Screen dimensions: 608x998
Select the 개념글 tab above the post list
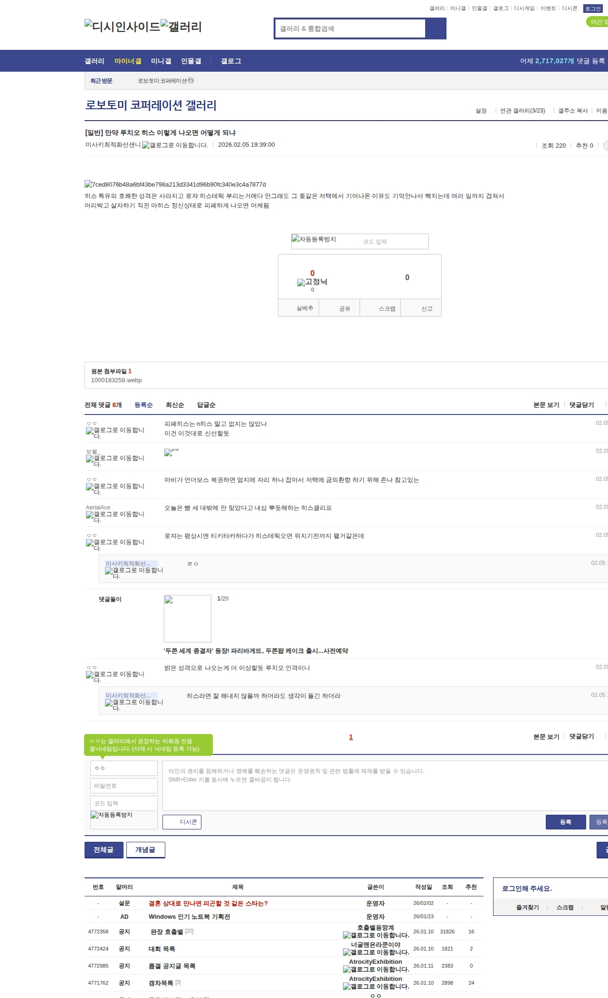point(145,850)
